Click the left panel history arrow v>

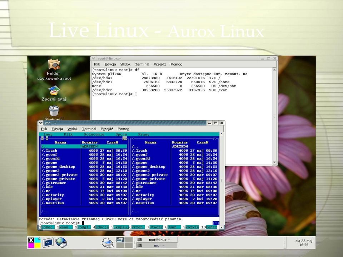pyautogui.click(x=124, y=138)
